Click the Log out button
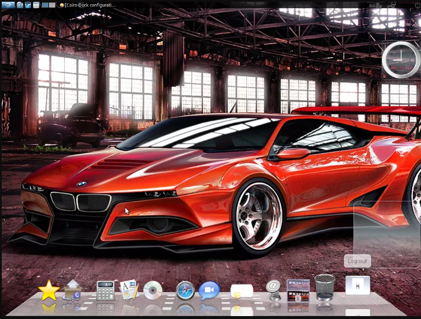The width and height of the screenshot is (421, 319). 358,261
